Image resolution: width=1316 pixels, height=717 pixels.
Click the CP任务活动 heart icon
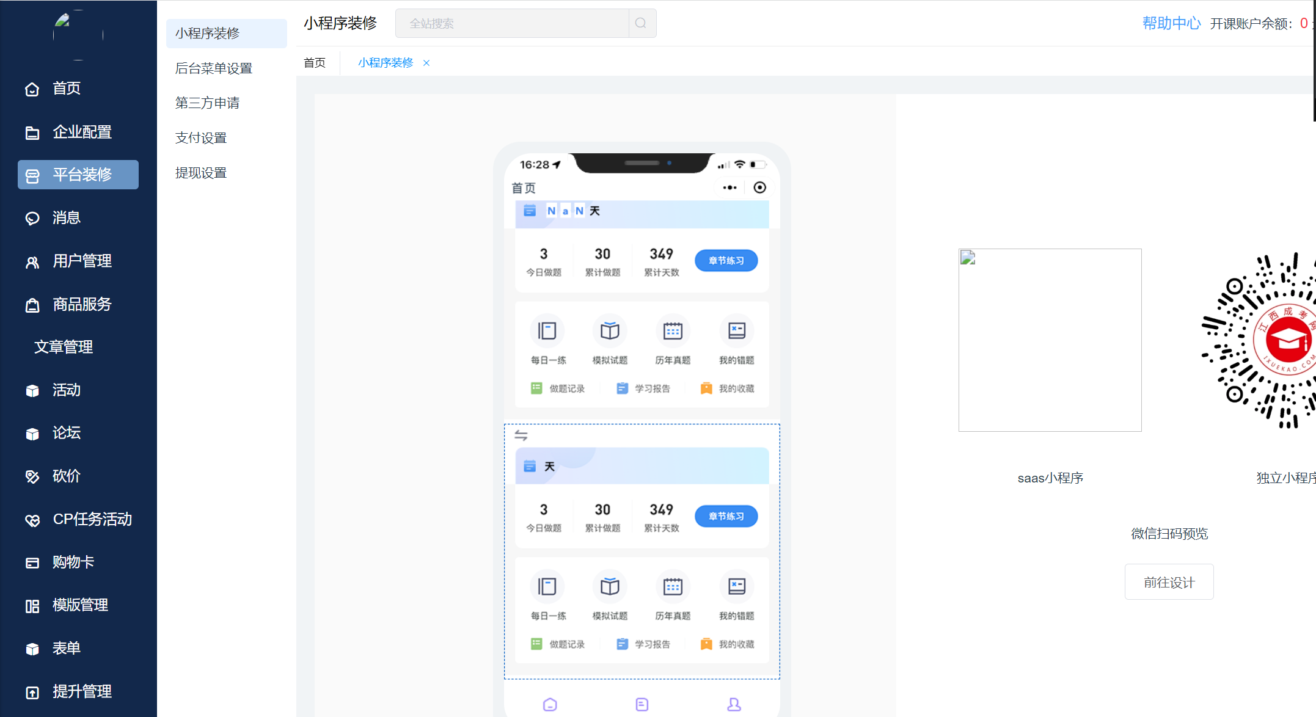click(32, 520)
